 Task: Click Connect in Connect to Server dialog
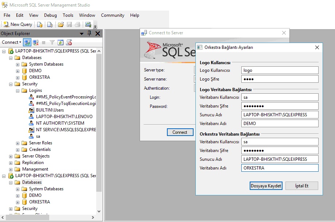click(x=180, y=132)
